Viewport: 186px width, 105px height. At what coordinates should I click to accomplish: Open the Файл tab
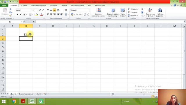coord(4,5)
